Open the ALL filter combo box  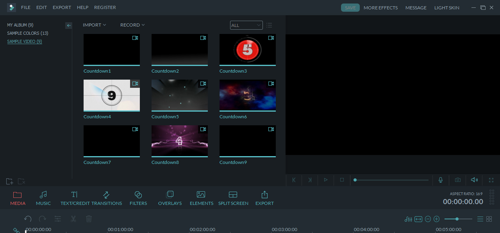[x=246, y=25]
